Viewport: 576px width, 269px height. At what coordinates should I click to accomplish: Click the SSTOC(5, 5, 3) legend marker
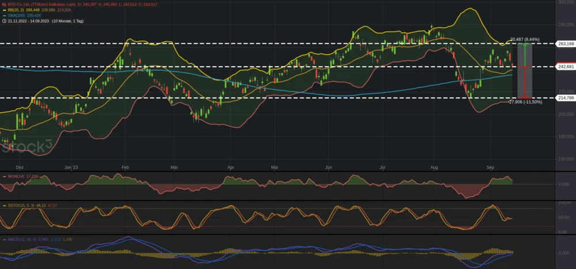point(4,205)
